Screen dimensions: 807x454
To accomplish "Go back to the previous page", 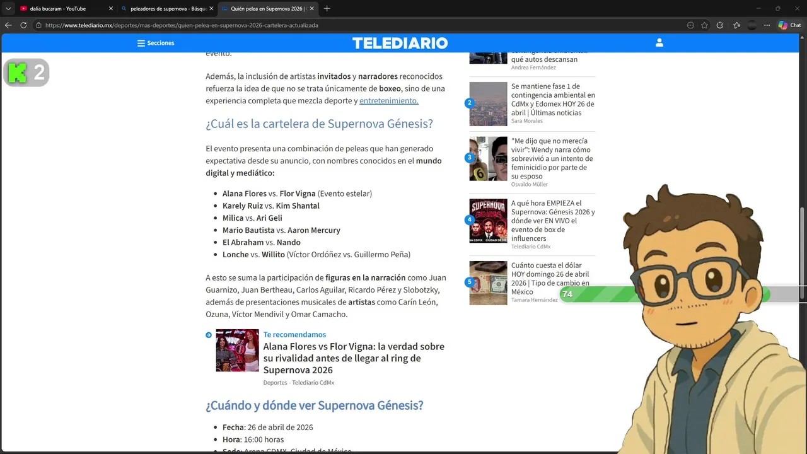I will pyautogui.click(x=8, y=25).
